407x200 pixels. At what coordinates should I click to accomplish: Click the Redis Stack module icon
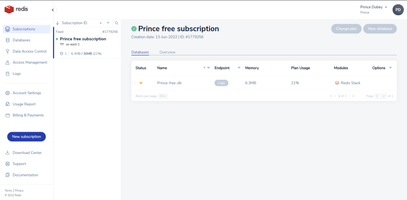(x=337, y=83)
